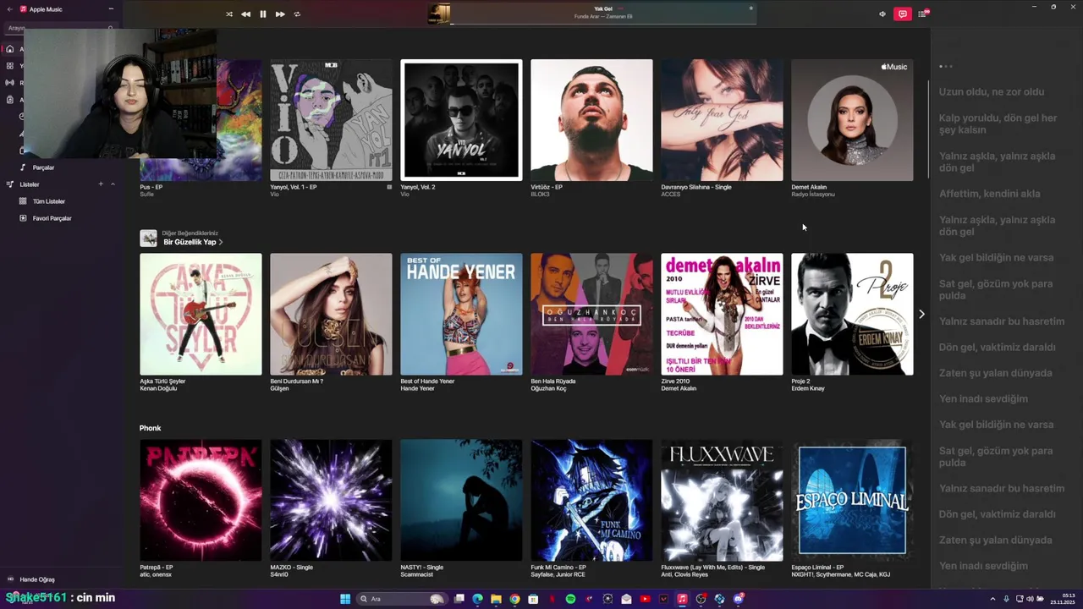Focus the Arayın search field
Image resolution: width=1083 pixels, height=609 pixels.
[61, 28]
